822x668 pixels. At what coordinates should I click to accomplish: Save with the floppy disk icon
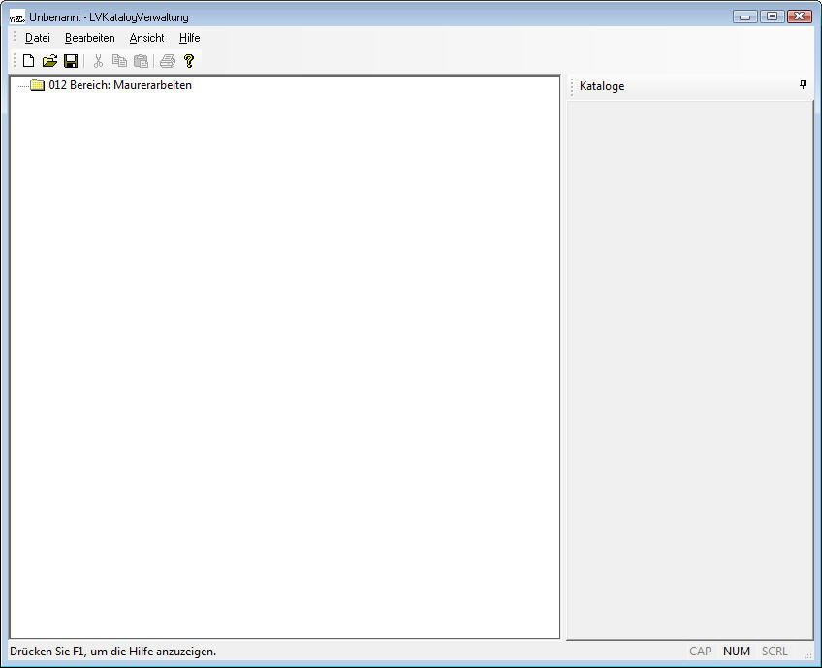[71, 61]
